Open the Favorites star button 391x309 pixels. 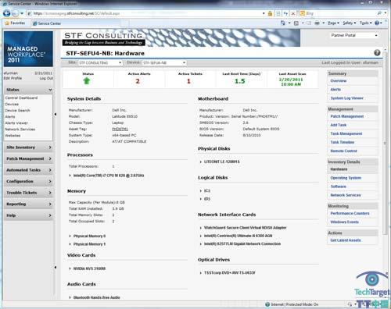pos(15,23)
